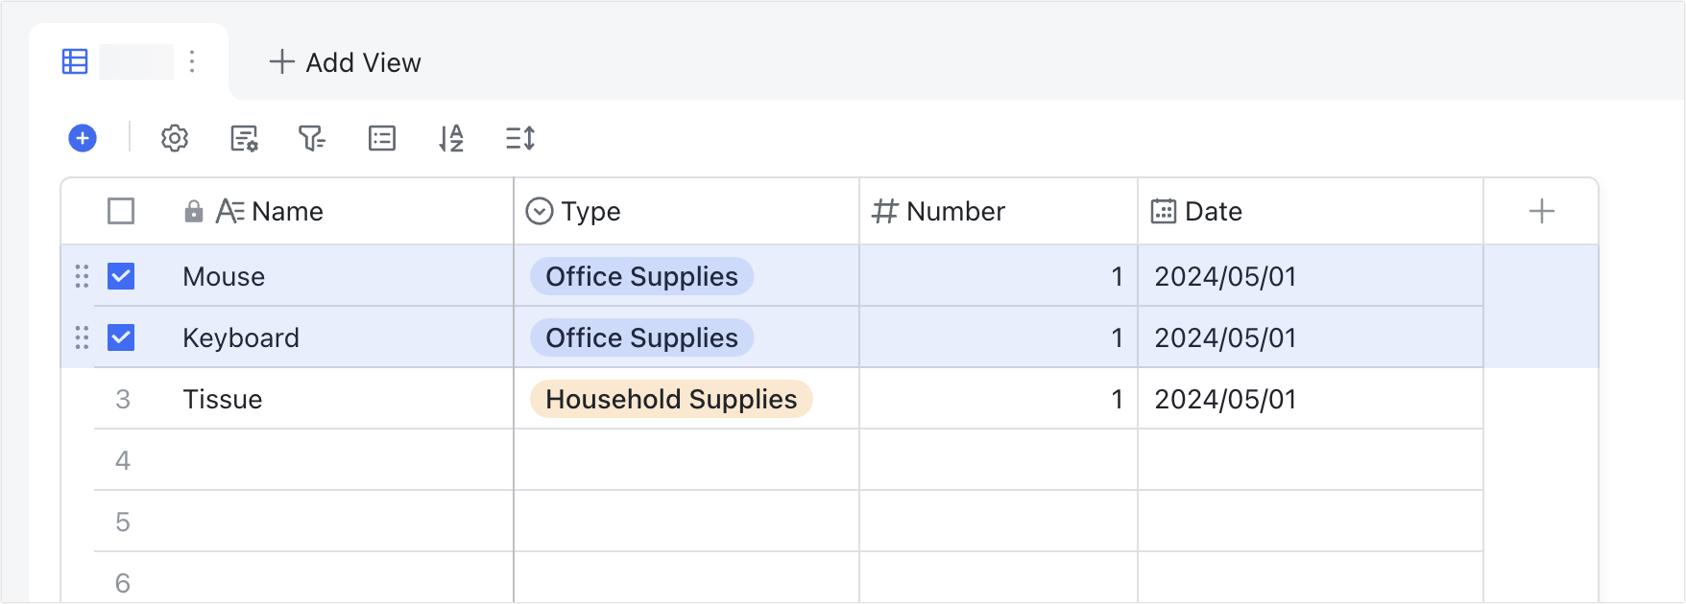Add a new record with the blue plus button
The image size is (1686, 604).
tap(83, 138)
